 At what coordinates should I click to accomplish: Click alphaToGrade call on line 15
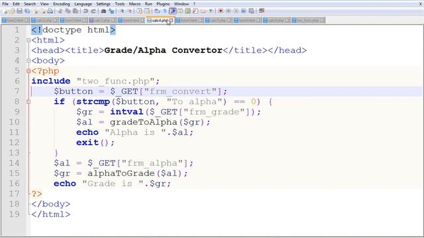coord(121,173)
